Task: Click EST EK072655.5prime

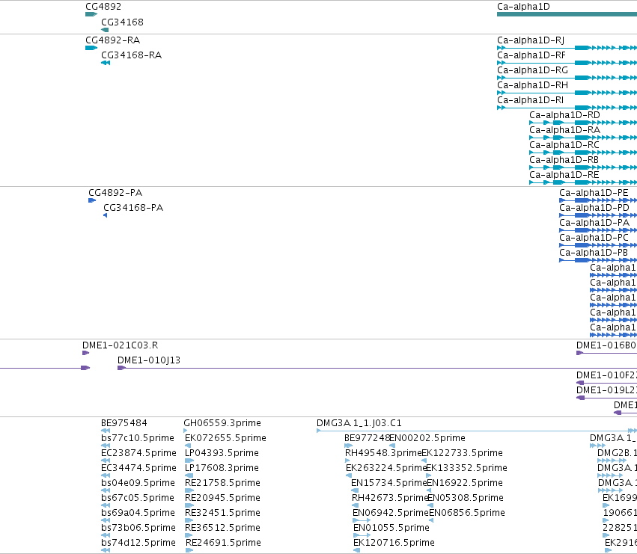Action: (x=225, y=438)
